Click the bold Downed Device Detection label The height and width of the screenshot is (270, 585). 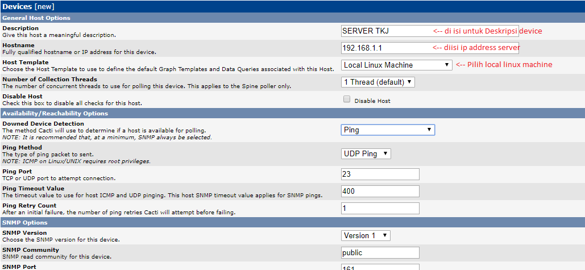click(x=43, y=123)
